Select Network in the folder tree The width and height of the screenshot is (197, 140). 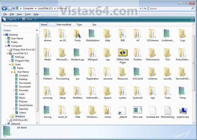click(x=15, y=124)
